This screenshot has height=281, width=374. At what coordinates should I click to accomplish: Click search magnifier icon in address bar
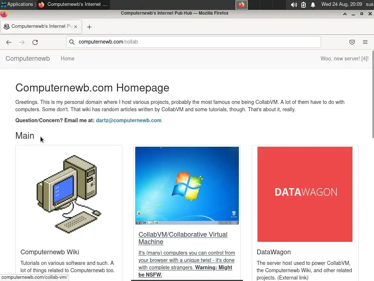click(72, 42)
